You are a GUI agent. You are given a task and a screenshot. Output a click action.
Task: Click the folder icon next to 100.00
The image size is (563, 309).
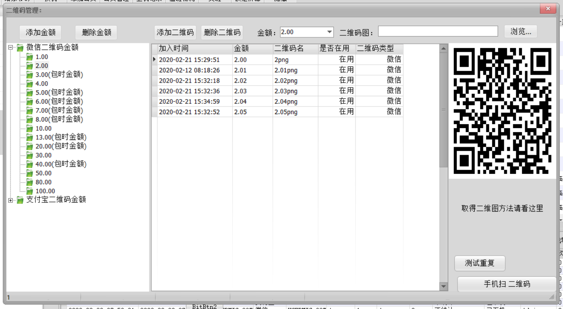click(29, 191)
